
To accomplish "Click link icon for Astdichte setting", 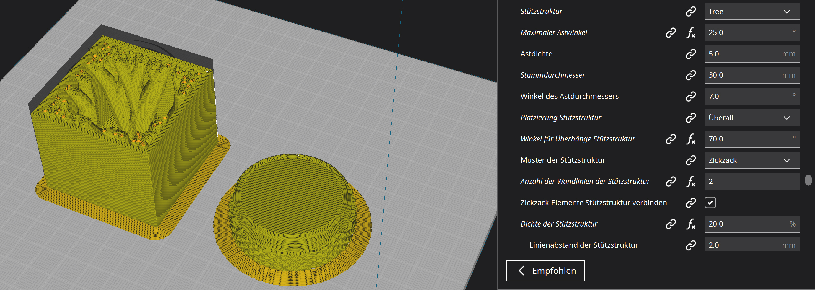I will click(690, 54).
